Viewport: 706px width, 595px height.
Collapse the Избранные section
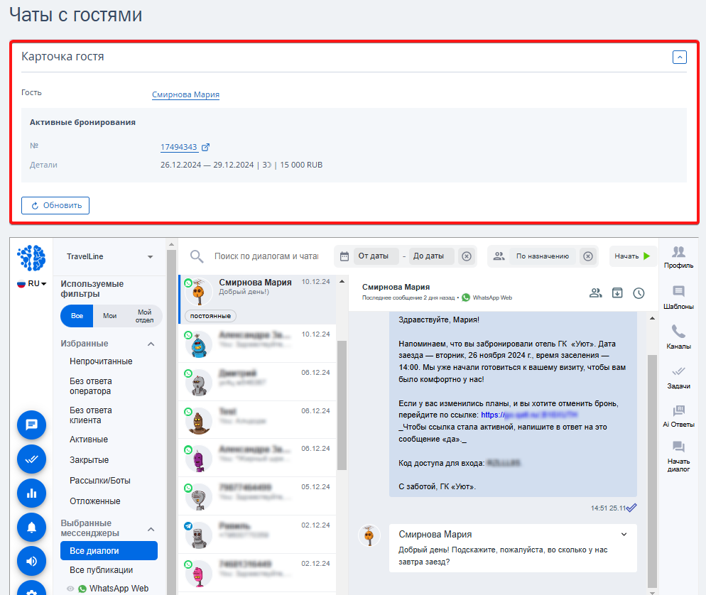pyautogui.click(x=151, y=344)
